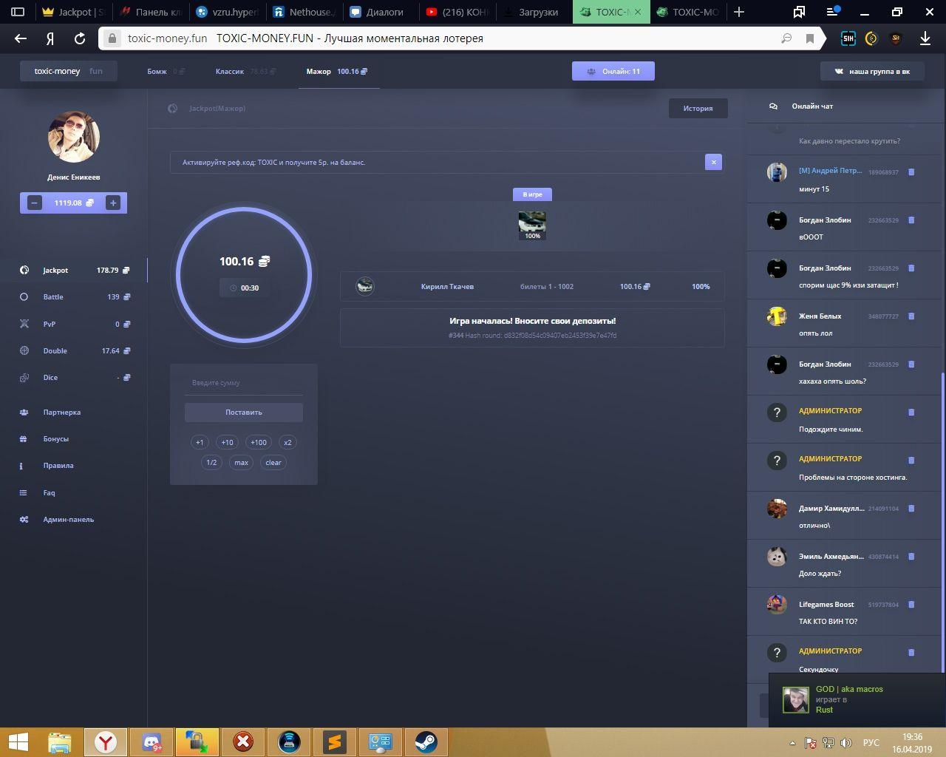Viewport: 946px width, 757px height.
Task: Click the plus icon to add balance
Action: (x=113, y=203)
